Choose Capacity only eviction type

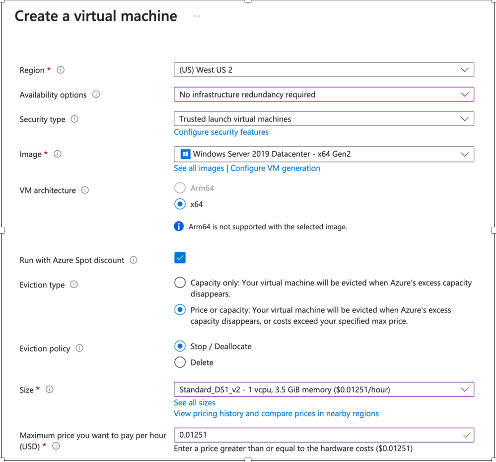pos(180,282)
